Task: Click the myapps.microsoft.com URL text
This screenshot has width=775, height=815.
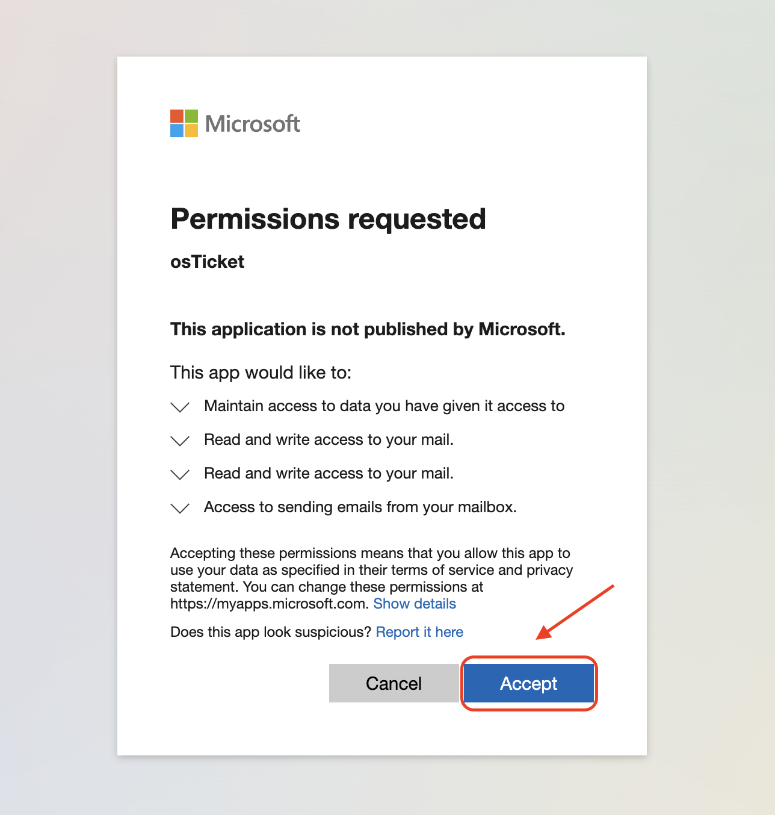Action: tap(269, 604)
